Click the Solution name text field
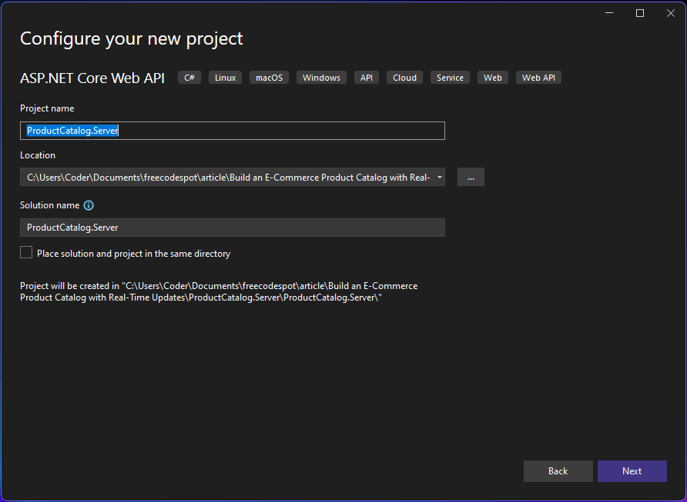Screen dimensions: 687x502 click(233, 228)
